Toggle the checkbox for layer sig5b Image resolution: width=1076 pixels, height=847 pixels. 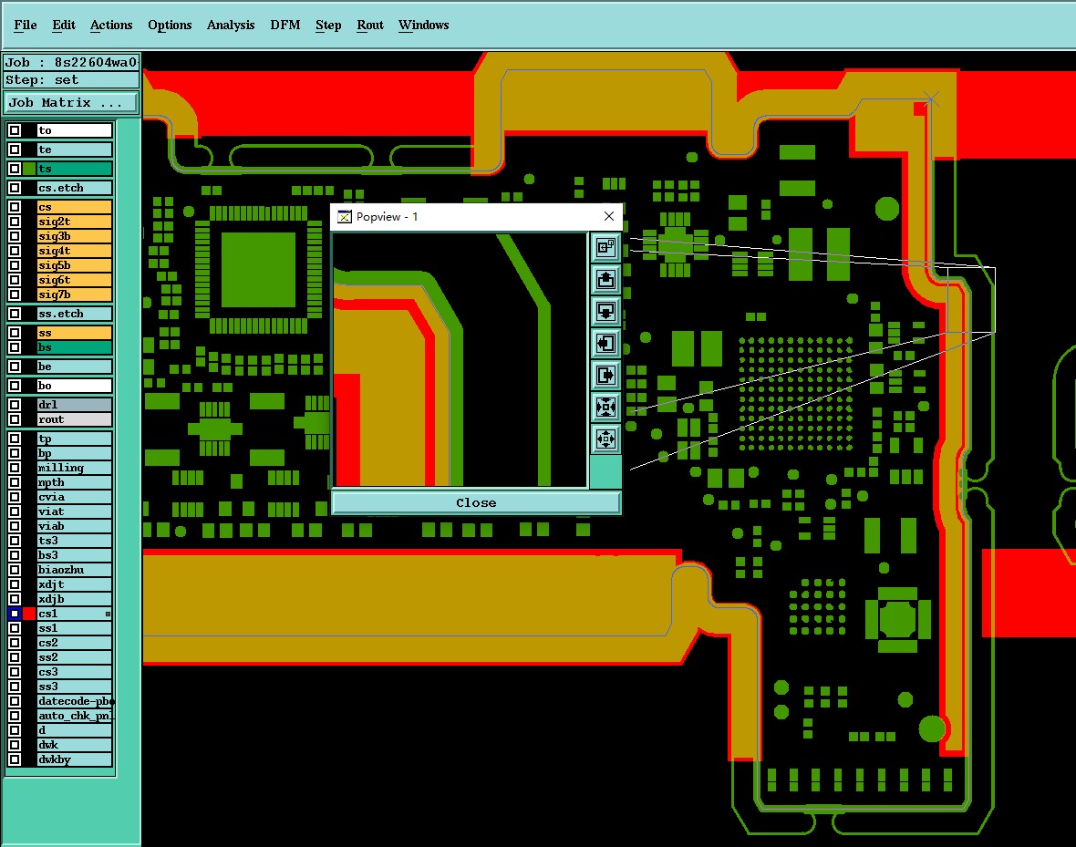click(15, 265)
